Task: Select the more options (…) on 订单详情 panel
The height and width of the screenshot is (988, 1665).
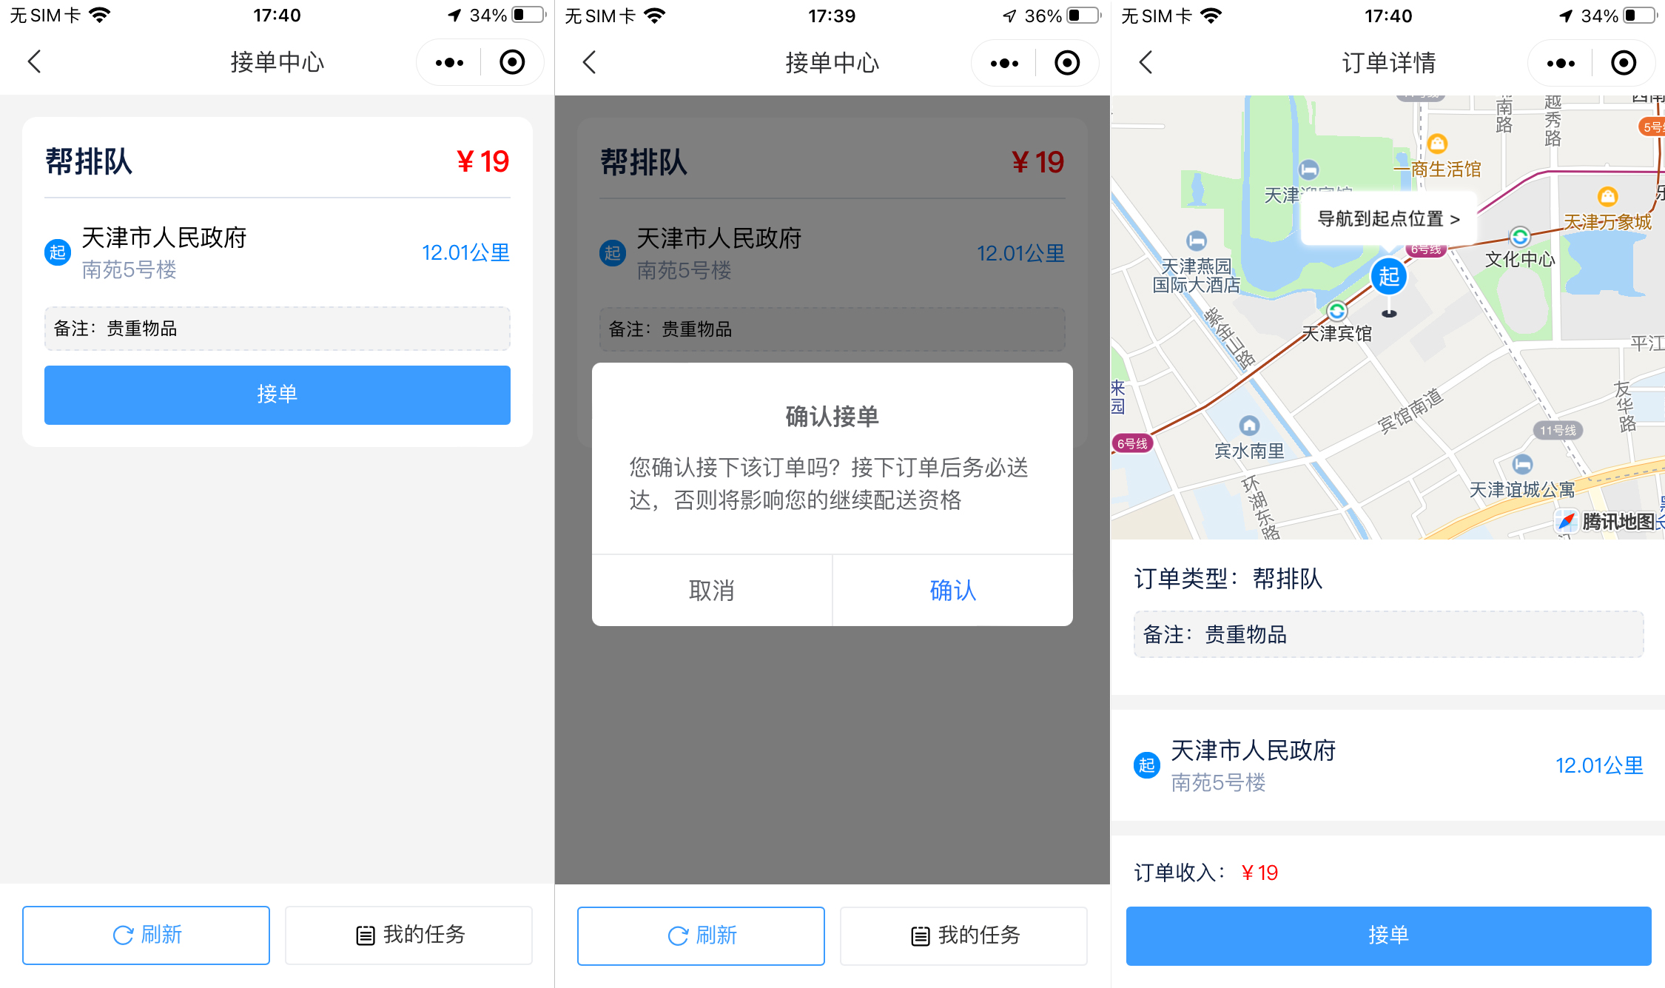Action: pyautogui.click(x=1561, y=61)
